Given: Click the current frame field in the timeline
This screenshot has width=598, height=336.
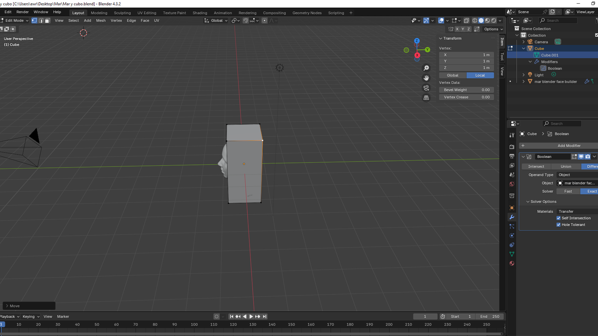Looking at the screenshot, I should (425, 316).
